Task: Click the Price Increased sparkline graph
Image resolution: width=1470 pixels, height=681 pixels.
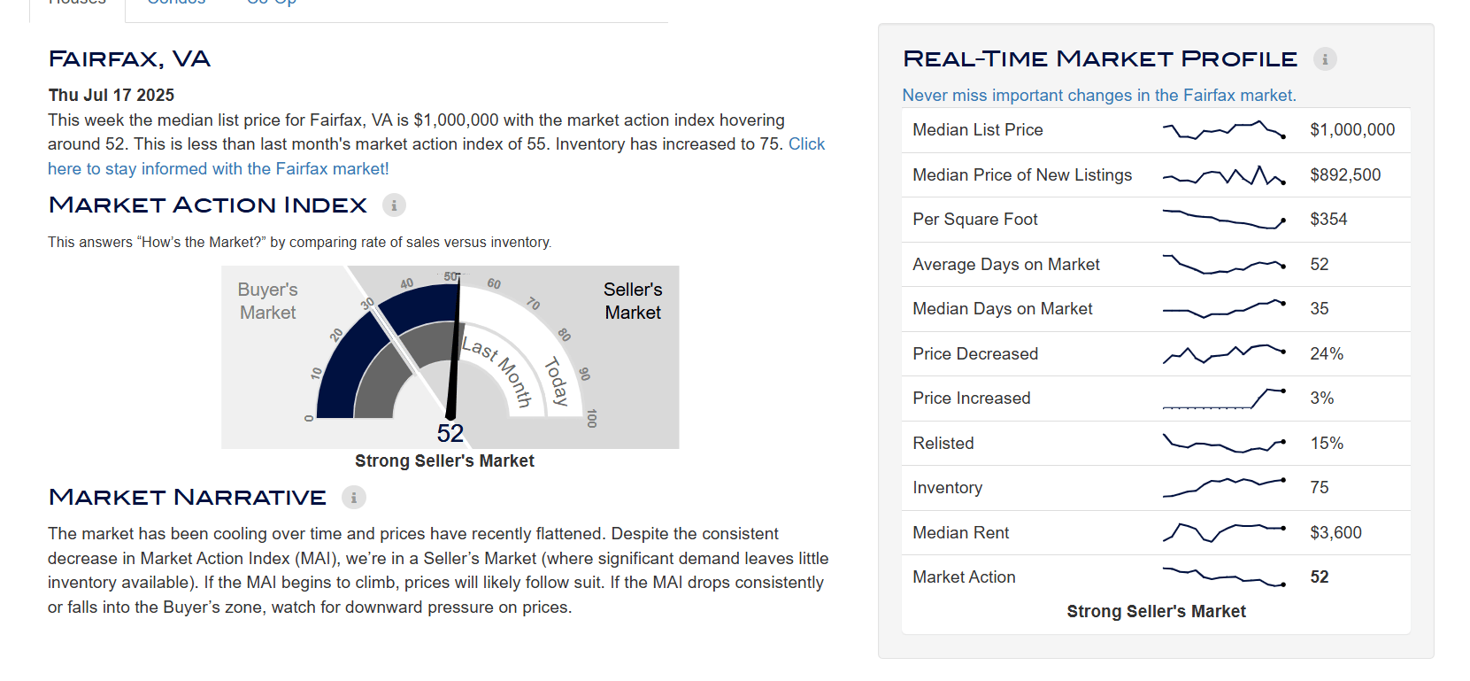Action: 1224,399
